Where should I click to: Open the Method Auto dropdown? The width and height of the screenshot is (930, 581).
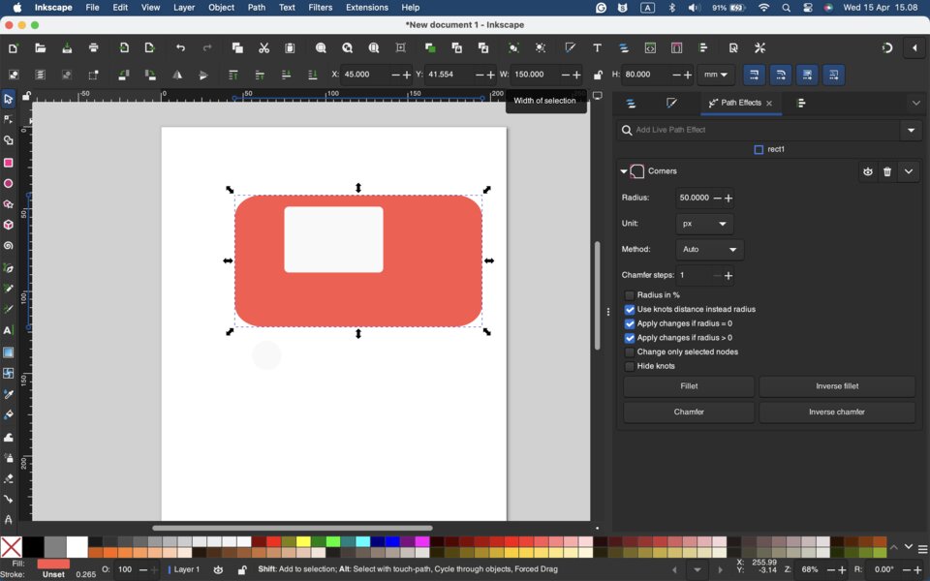709,250
